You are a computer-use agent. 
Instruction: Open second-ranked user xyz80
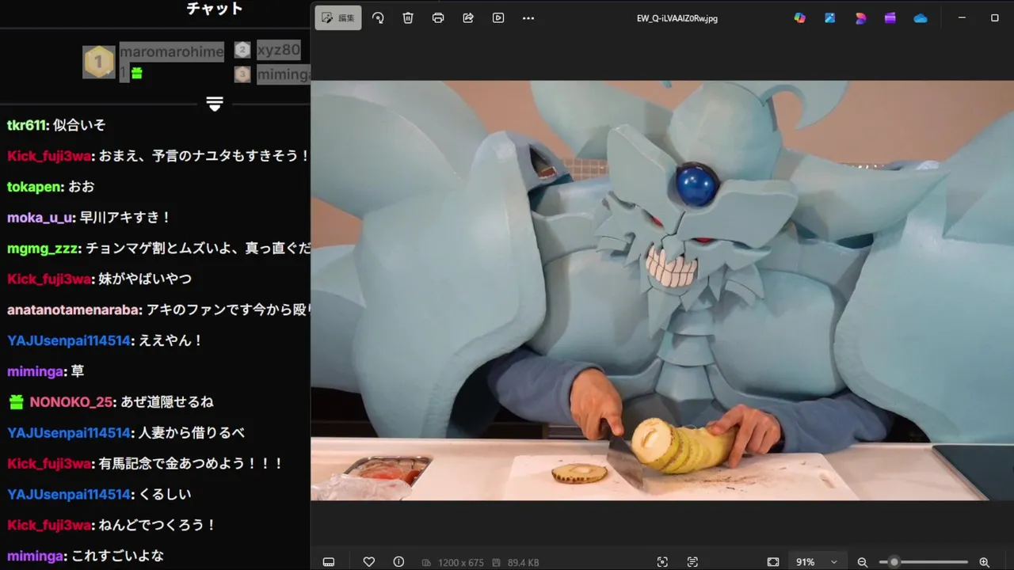pos(279,50)
